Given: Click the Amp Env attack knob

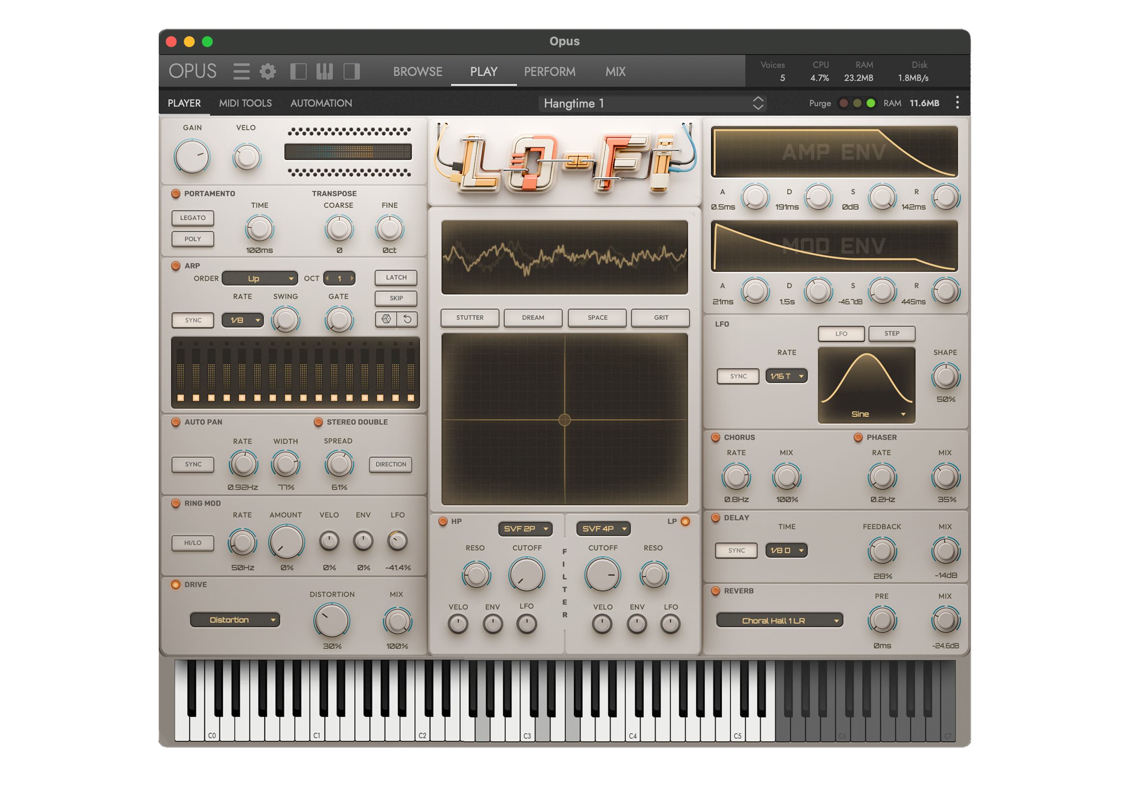Looking at the screenshot, I should (755, 198).
